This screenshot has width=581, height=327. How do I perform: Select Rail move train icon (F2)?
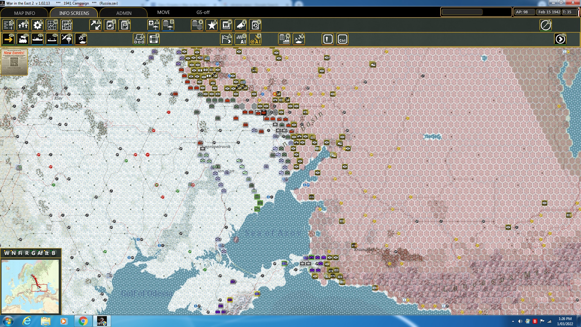pos(23,39)
